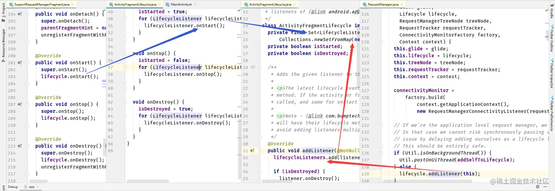Click override gutter icon at line 213
This screenshot has width=555, height=191.
[x=20, y=146]
